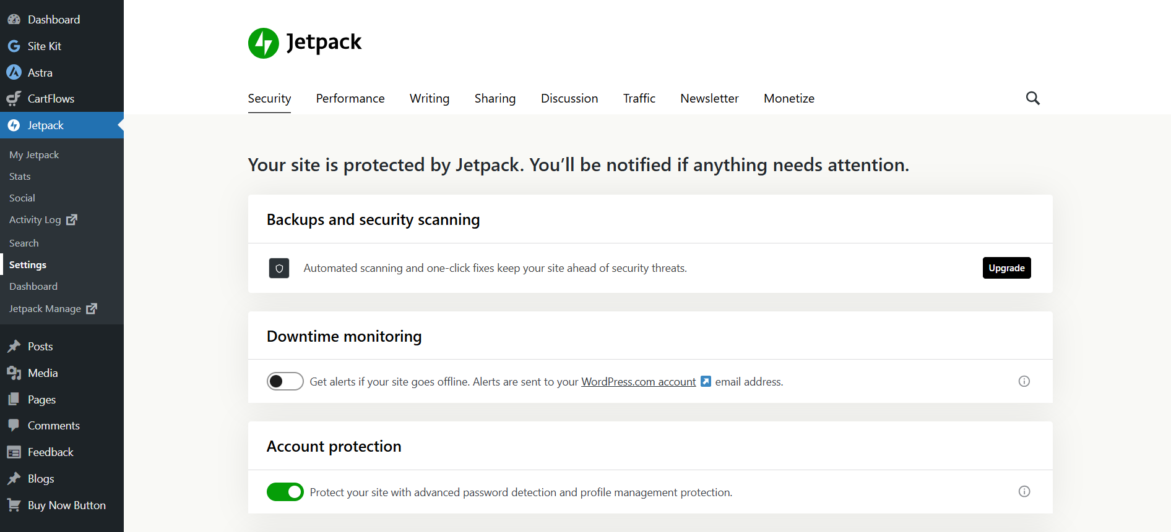Open info icon for Downtime monitoring

[1024, 381]
